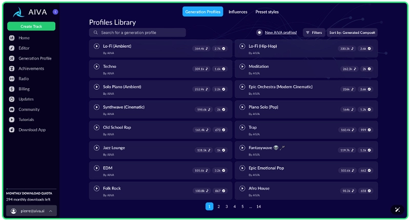This screenshot has width=410, height=221.
Task: Click the Home sidebar icon
Action: (x=12, y=38)
